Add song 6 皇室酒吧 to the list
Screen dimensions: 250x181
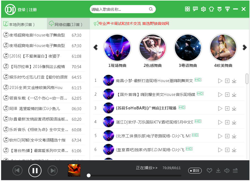pyautogui.click(x=227, y=150)
